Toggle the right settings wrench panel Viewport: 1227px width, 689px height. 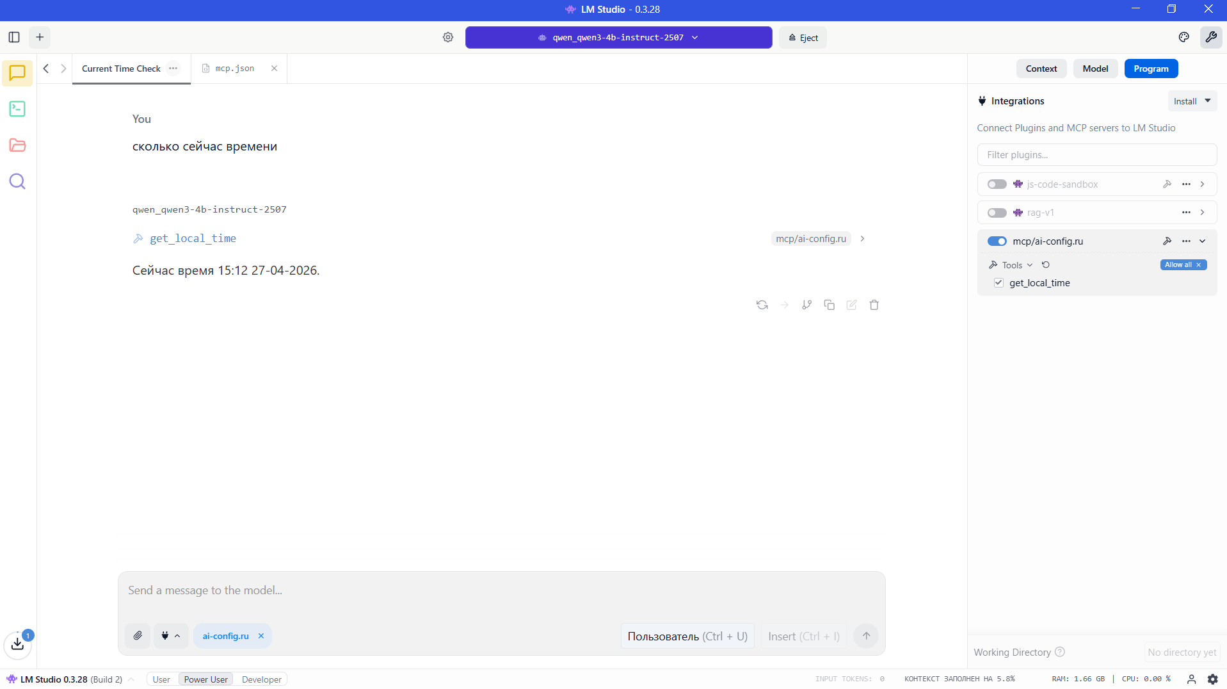click(x=1211, y=37)
